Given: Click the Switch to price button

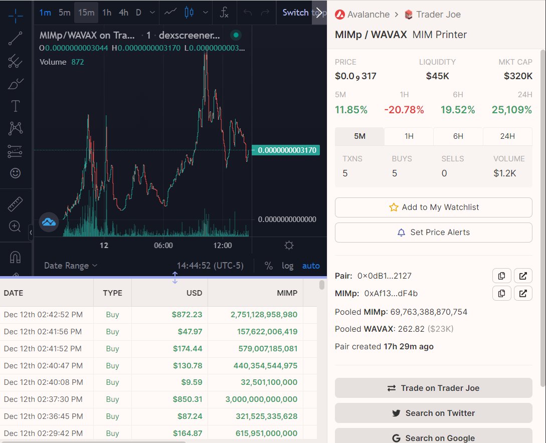Looking at the screenshot, I should (297, 13).
